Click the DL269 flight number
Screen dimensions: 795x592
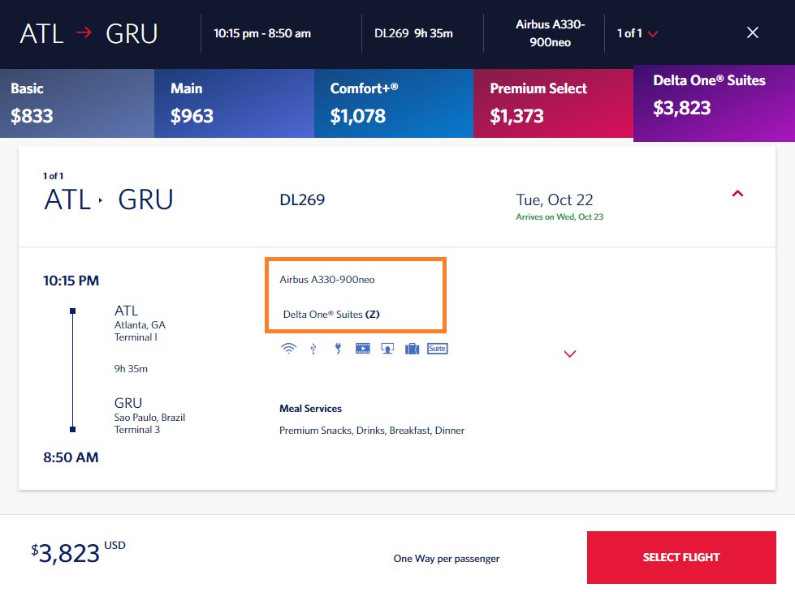pyautogui.click(x=302, y=199)
